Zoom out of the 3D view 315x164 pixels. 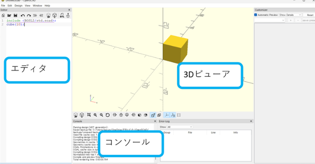[102, 115]
